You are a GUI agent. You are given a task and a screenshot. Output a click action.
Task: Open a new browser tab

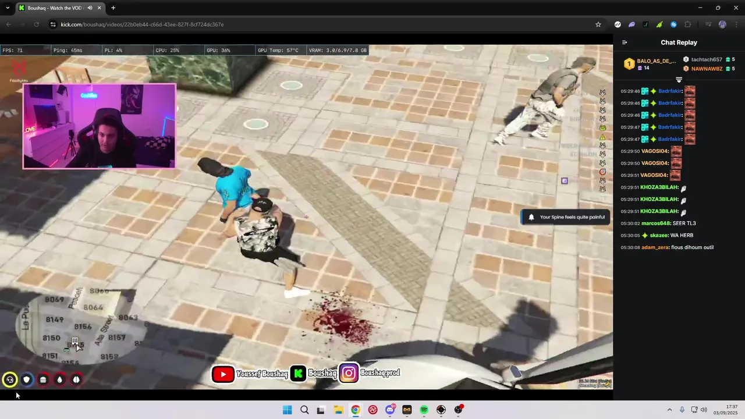[x=113, y=8]
